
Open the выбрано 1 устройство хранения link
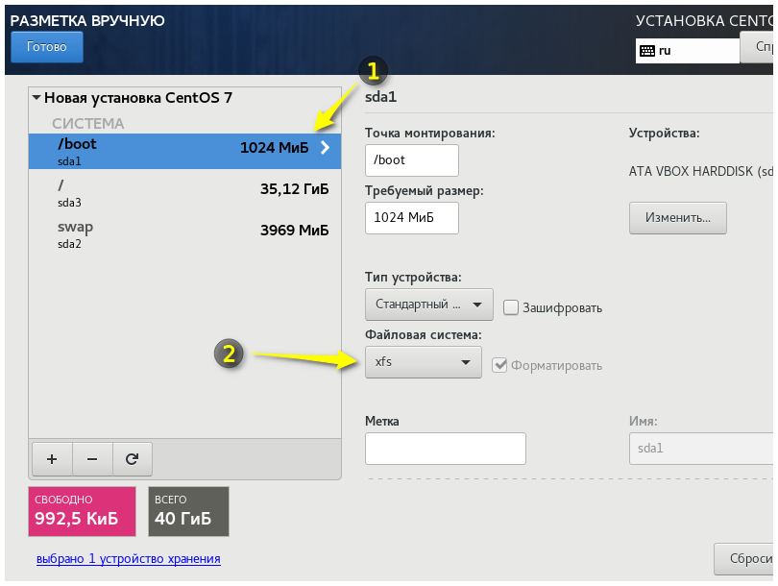(129, 559)
